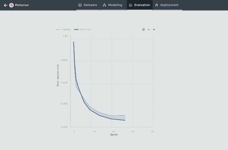Click the Epoch axis label
Viewport: 228px width, 150px height.
pyautogui.click(x=114, y=135)
